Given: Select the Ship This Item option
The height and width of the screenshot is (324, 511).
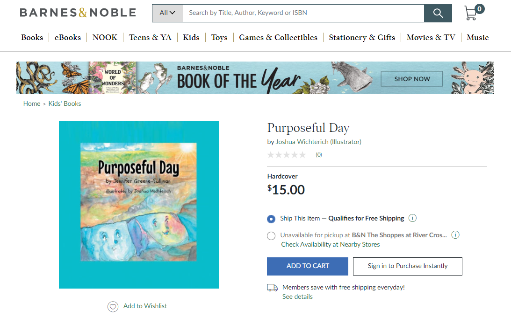Looking at the screenshot, I should (271, 219).
